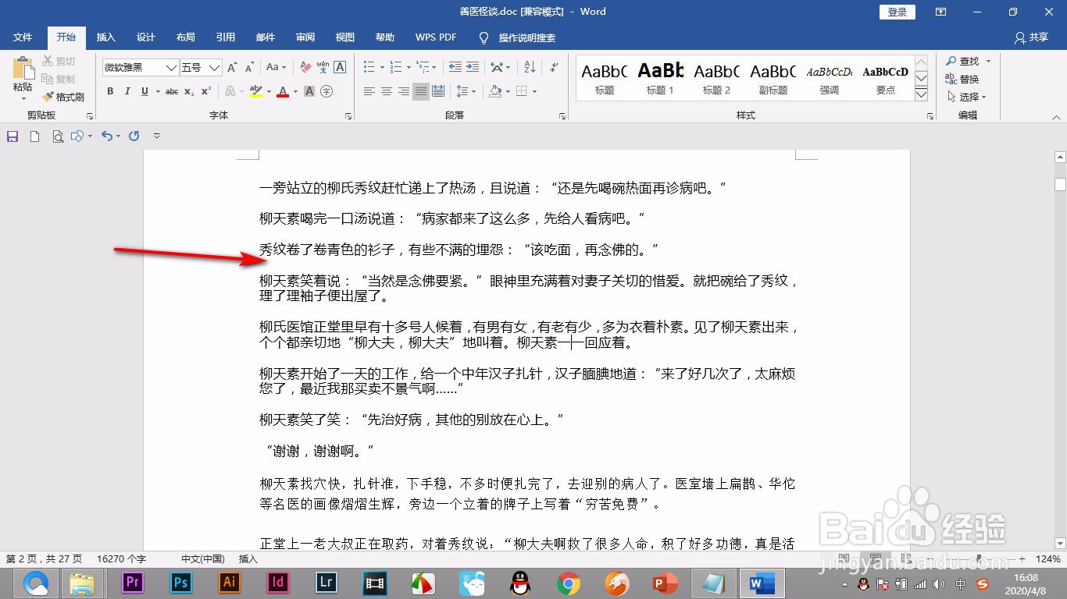1067x599 pixels.
Task: Toggle justified alignment
Action: click(x=421, y=91)
